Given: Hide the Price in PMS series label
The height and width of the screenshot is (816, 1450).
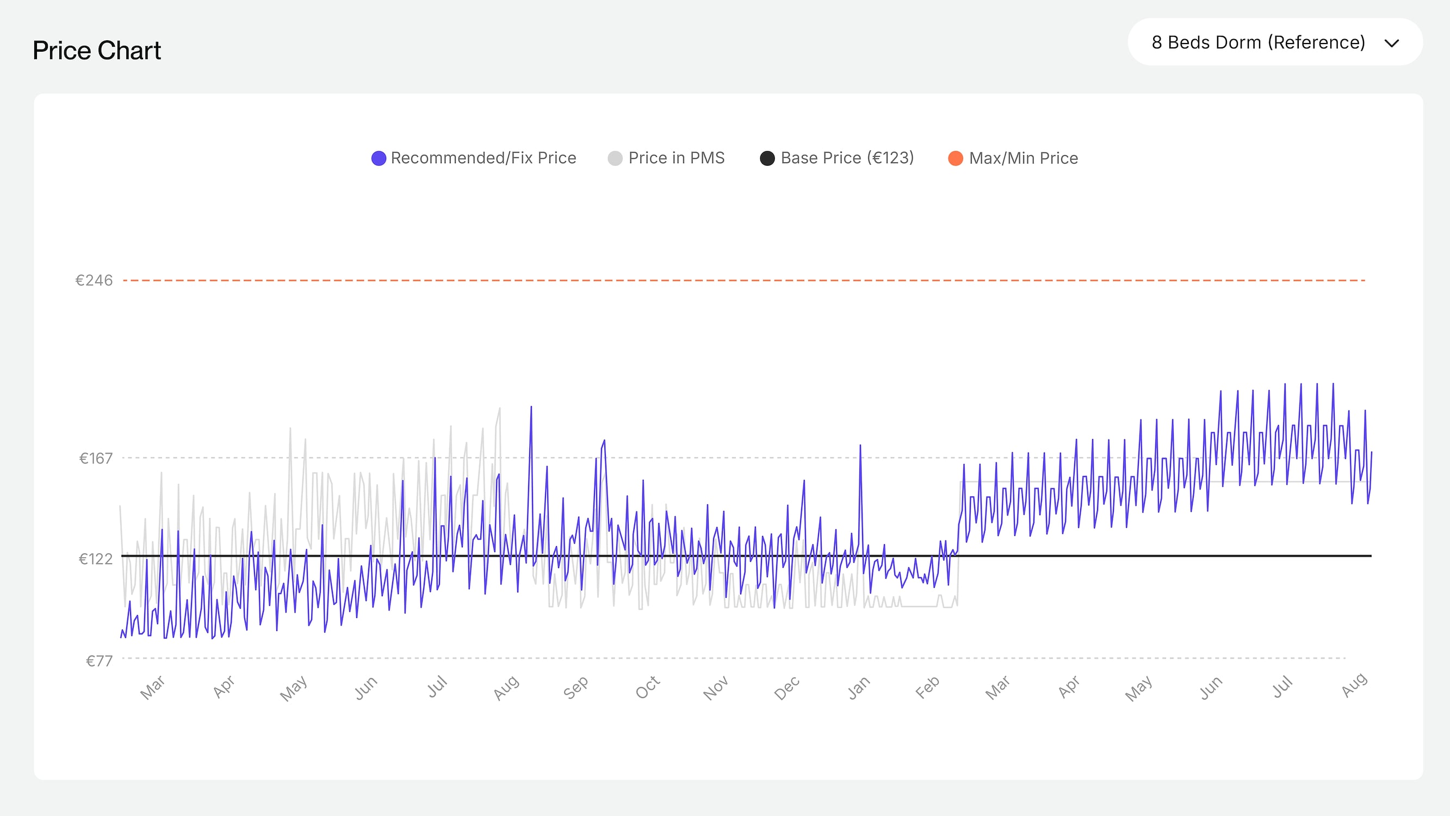Looking at the screenshot, I should click(676, 158).
